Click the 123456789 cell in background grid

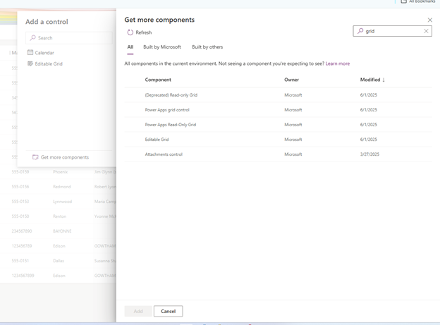coord(22,246)
